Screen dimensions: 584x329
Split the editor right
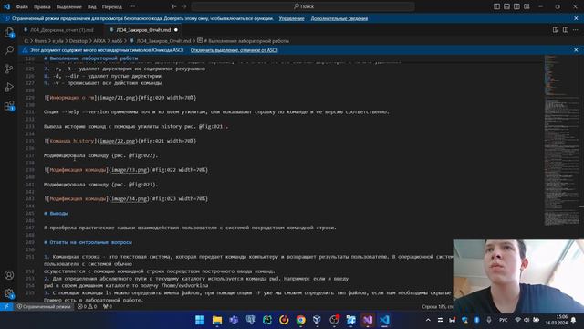(566, 30)
